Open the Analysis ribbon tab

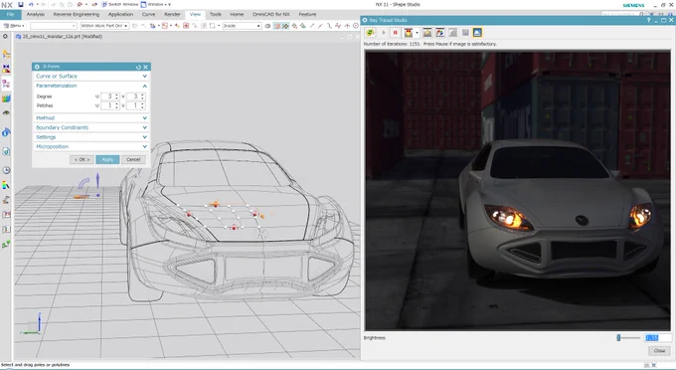point(36,14)
